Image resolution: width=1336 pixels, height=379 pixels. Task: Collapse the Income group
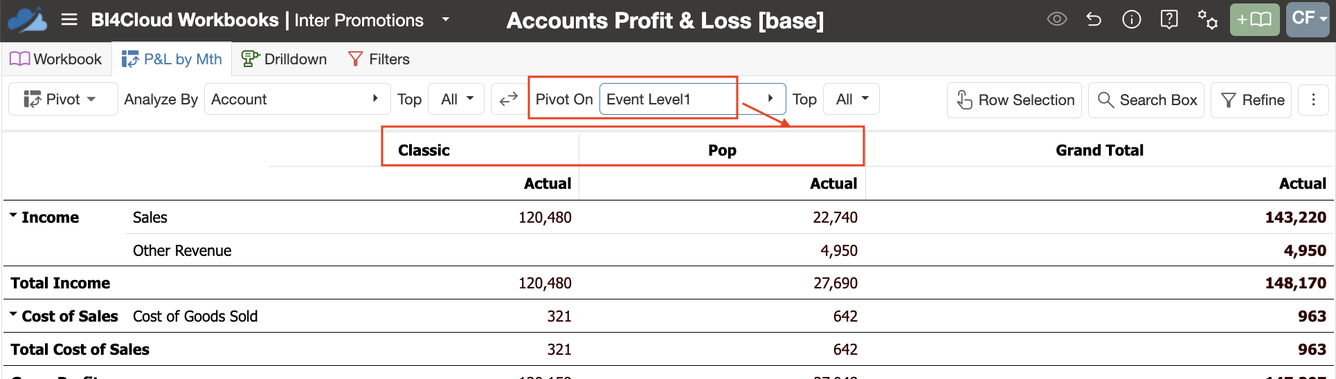(x=13, y=216)
